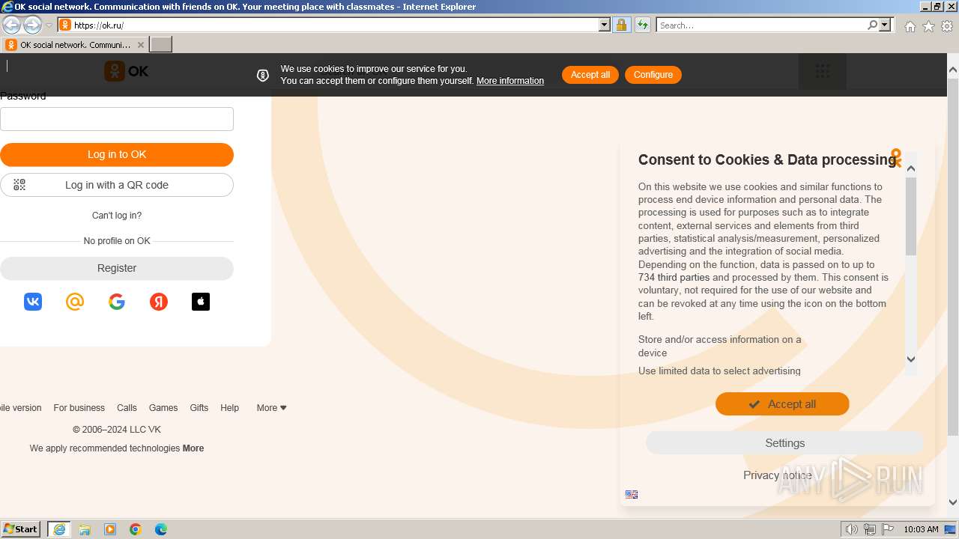The height and width of the screenshot is (539, 959).
Task: Open the search provider dropdown arrow
Action: pyautogui.click(x=886, y=25)
